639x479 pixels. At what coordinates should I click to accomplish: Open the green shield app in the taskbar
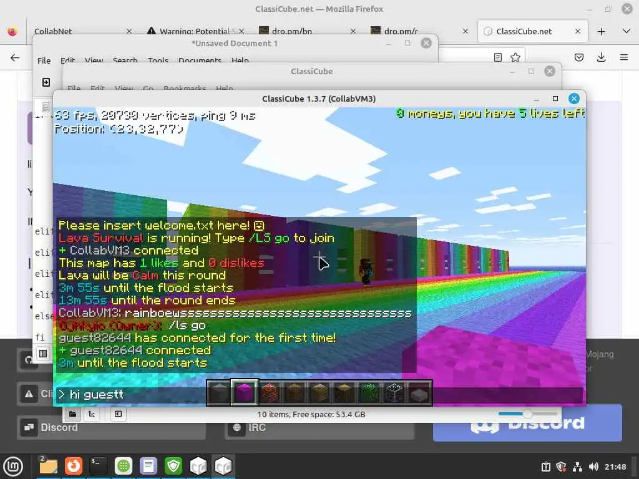(173, 466)
